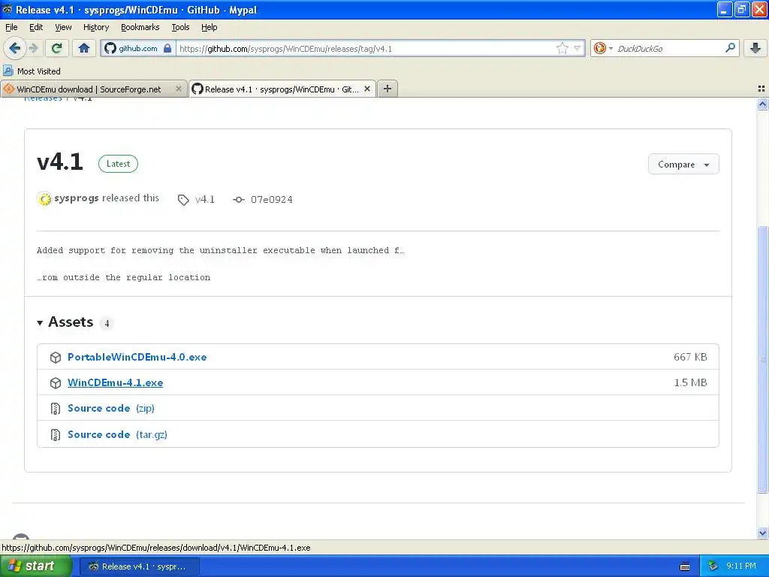The image size is (769, 577).
Task: Open the Downloads arrow button
Action: (755, 48)
